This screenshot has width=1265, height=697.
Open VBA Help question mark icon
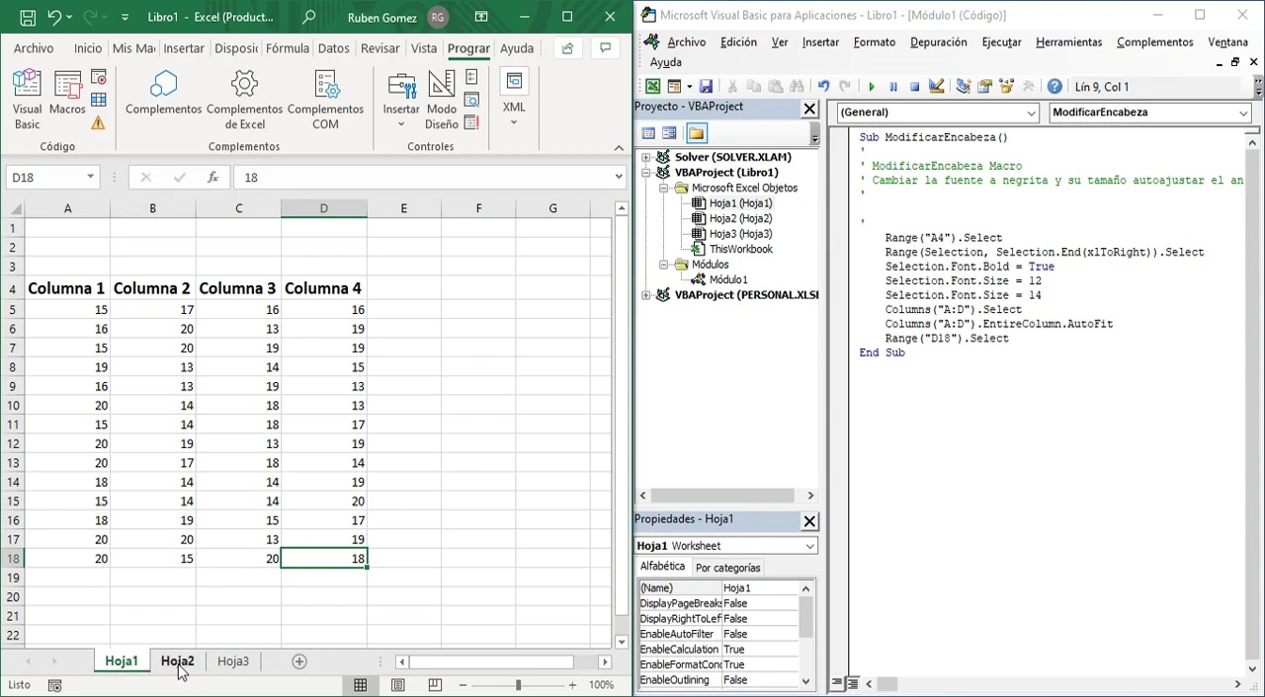1054,87
